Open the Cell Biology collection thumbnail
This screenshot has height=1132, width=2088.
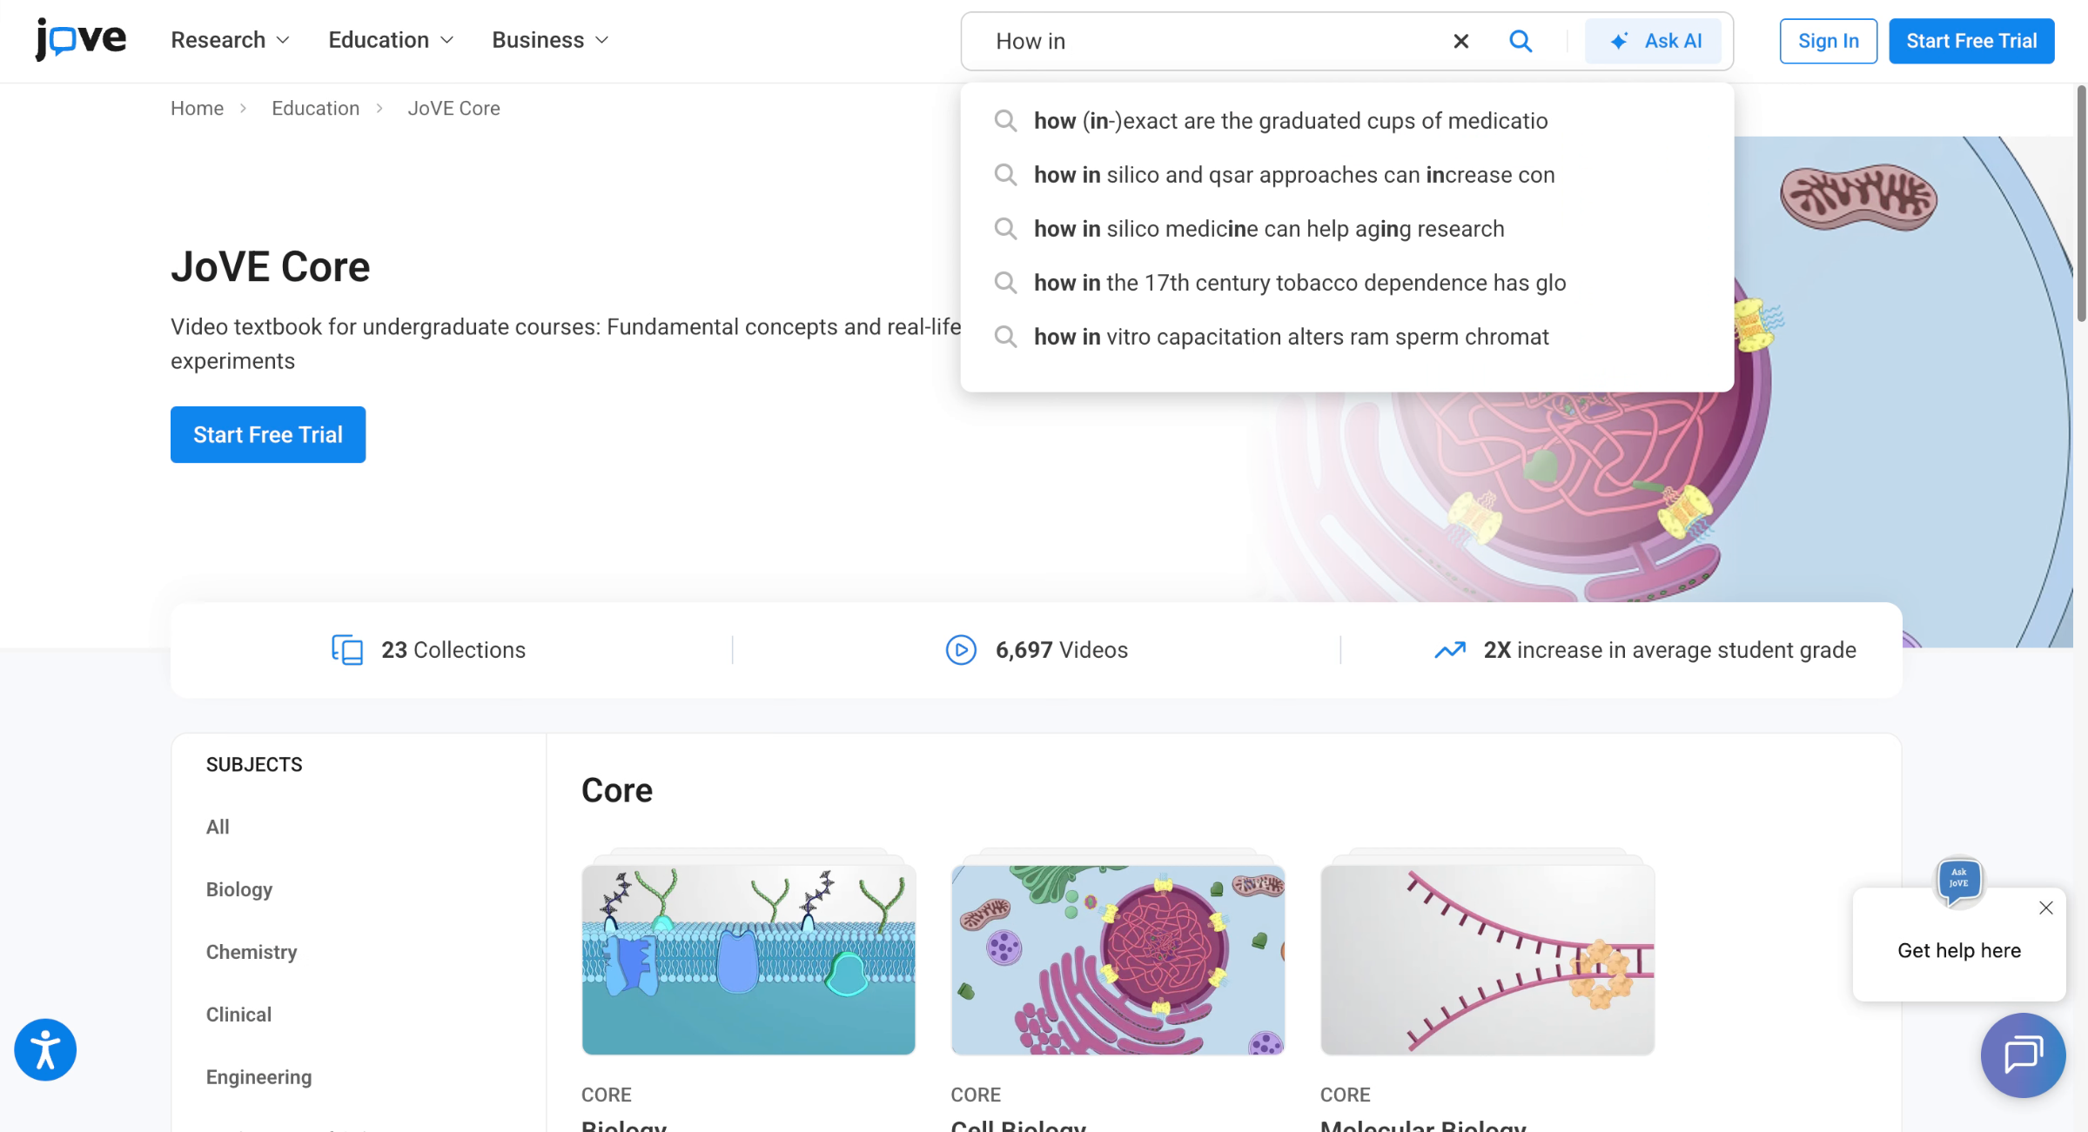(1118, 959)
